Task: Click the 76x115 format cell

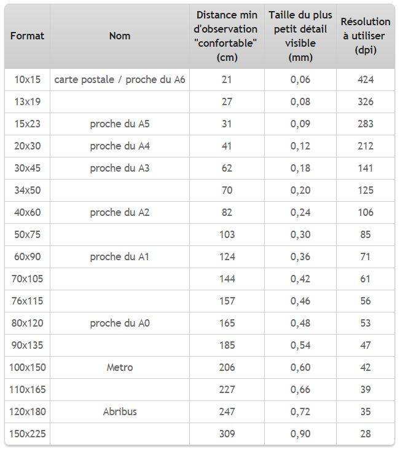Action: (x=27, y=301)
